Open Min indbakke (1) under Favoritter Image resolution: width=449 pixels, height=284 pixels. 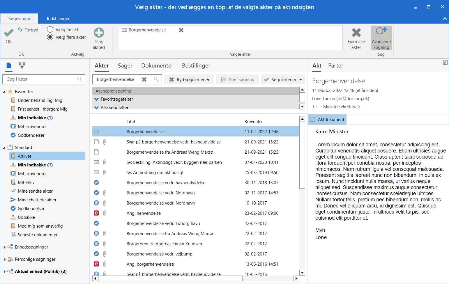point(35,118)
